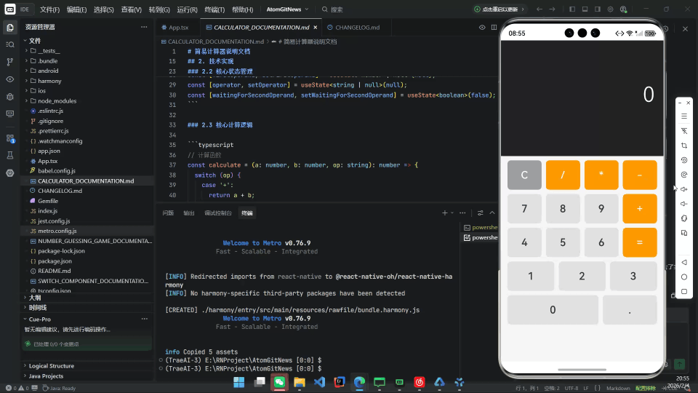Click the restart to update button
Viewport: 698px width, 393px height.
(x=499, y=9)
